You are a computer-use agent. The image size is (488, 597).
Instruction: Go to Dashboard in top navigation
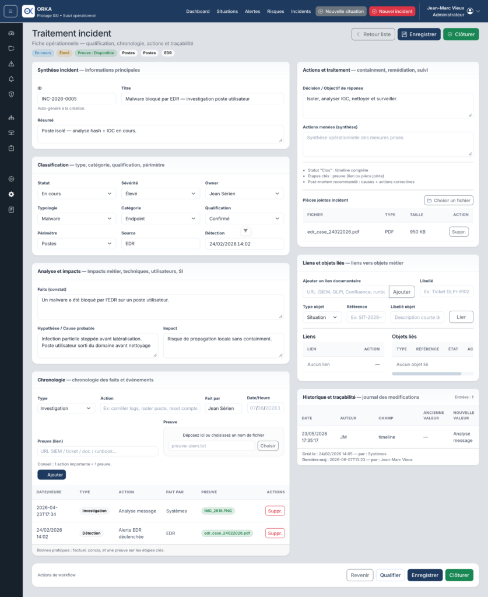tap(198, 12)
